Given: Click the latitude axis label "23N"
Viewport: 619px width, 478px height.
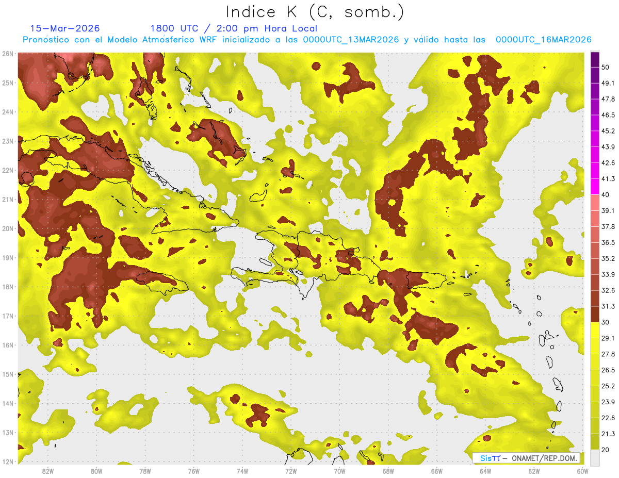Looking at the screenshot, I should (7, 141).
